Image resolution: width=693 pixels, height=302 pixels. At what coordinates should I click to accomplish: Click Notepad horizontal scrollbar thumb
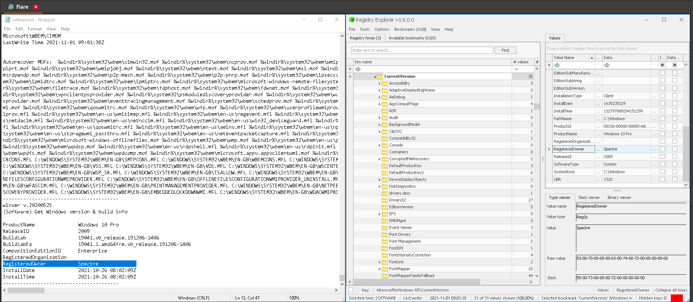point(26,290)
